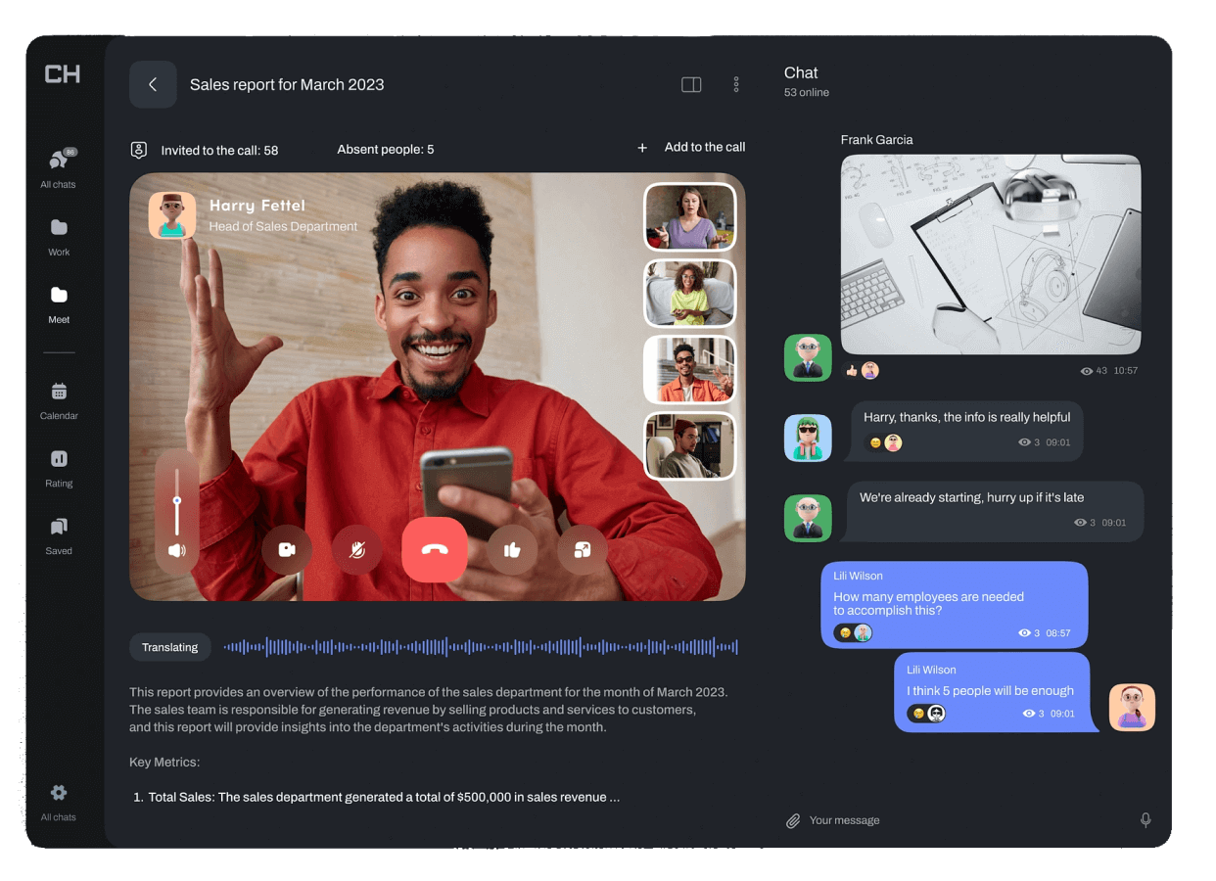This screenshot has height=881, width=1216.
Task: Adjust the call volume slider
Action: (x=177, y=501)
